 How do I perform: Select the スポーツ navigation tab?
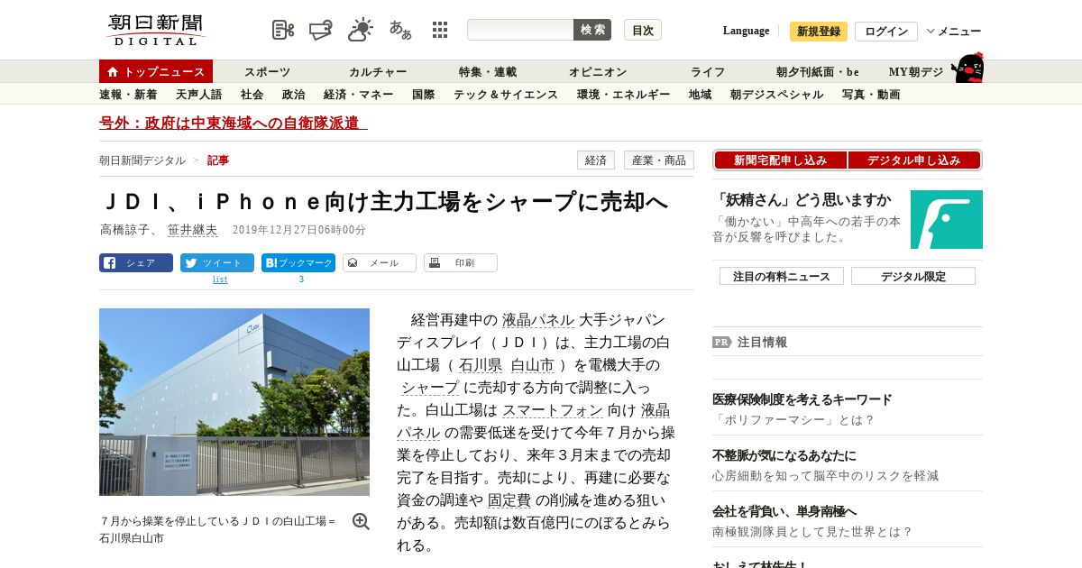(x=267, y=72)
